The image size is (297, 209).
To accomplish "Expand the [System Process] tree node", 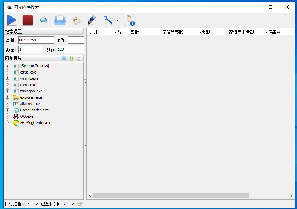I will click(8, 66).
